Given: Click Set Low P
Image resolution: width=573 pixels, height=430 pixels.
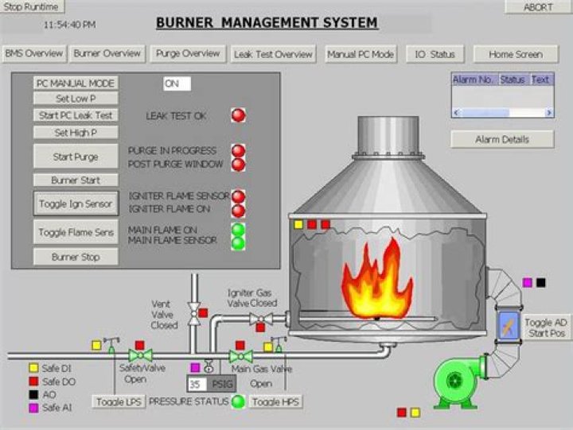Looking at the screenshot, I should pos(76,99).
